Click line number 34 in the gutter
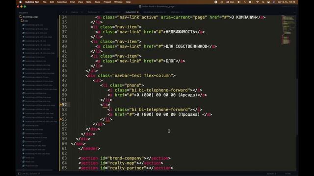This screenshot has width=314, height=176. (64, 18)
